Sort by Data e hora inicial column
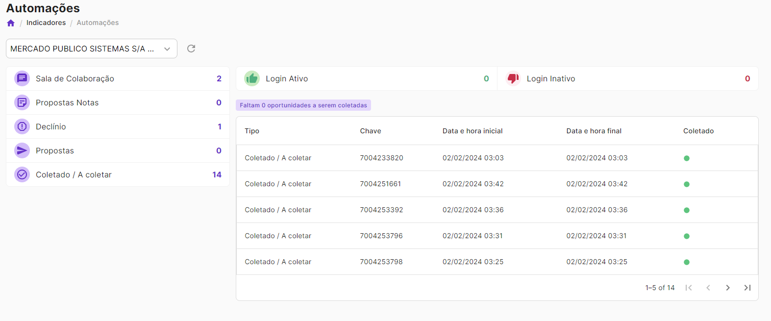 [473, 131]
